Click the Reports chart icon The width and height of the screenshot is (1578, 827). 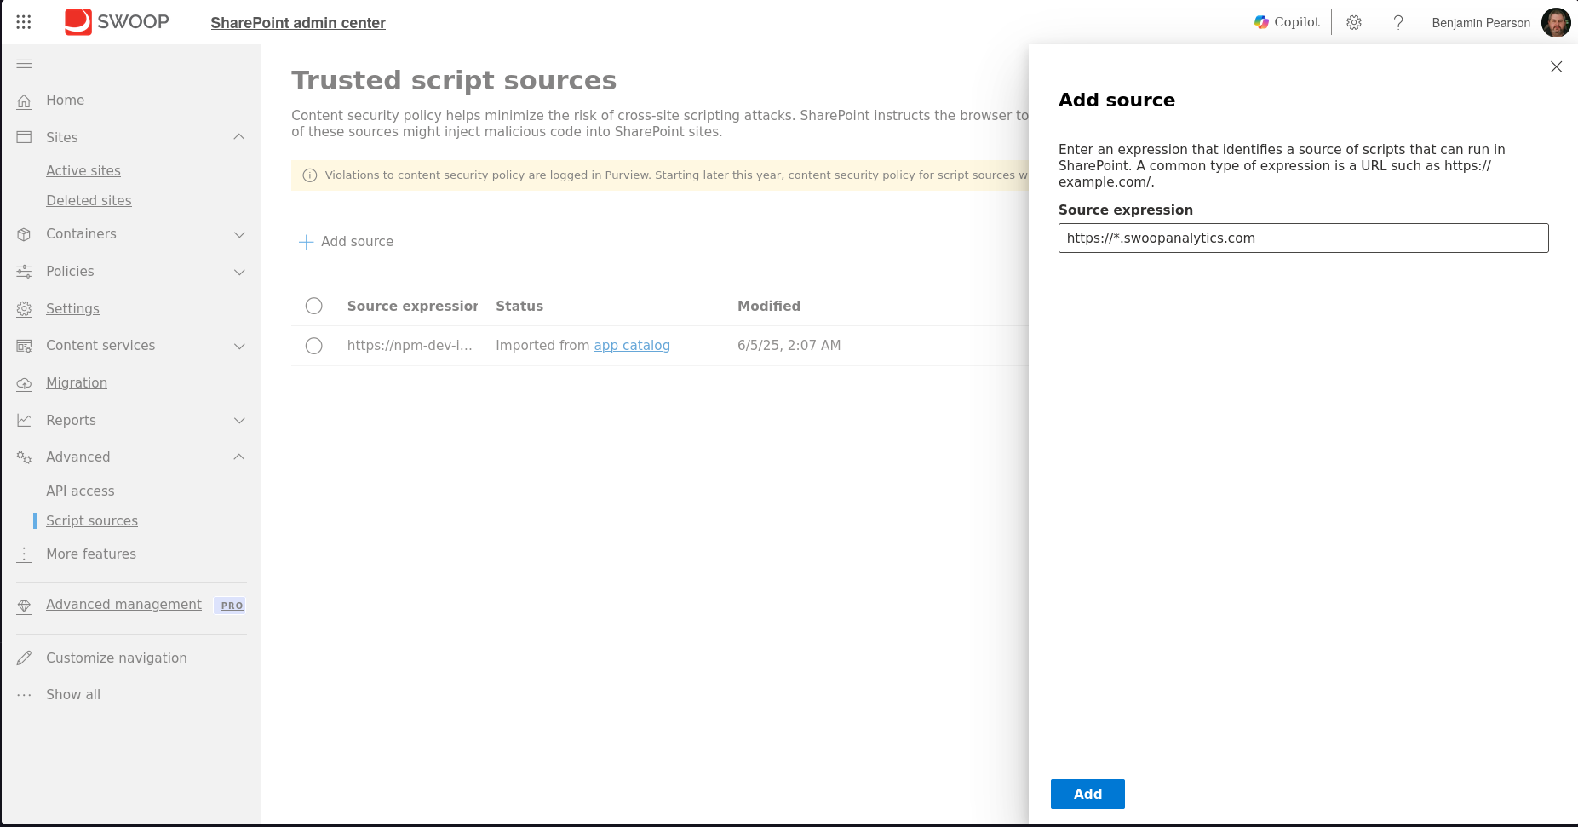(24, 421)
